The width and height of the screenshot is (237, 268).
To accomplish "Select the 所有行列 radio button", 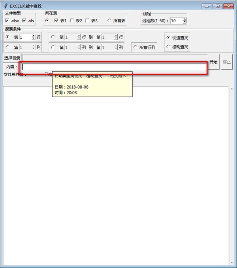I will (135, 47).
